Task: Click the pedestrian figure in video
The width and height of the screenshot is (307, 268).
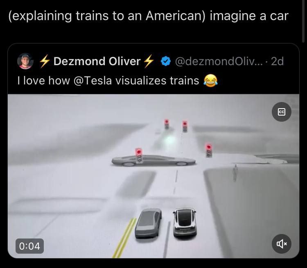Action: [x=235, y=173]
